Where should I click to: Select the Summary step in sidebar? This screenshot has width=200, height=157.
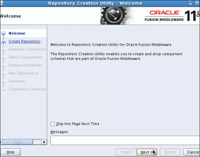point(17,81)
